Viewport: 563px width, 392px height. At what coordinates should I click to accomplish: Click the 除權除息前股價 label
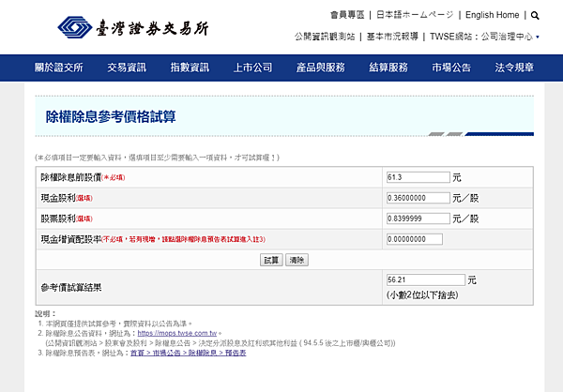(70, 177)
